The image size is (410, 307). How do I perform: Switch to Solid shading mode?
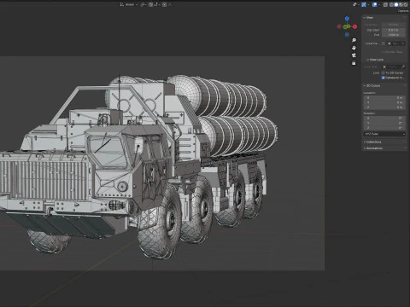pos(396,4)
